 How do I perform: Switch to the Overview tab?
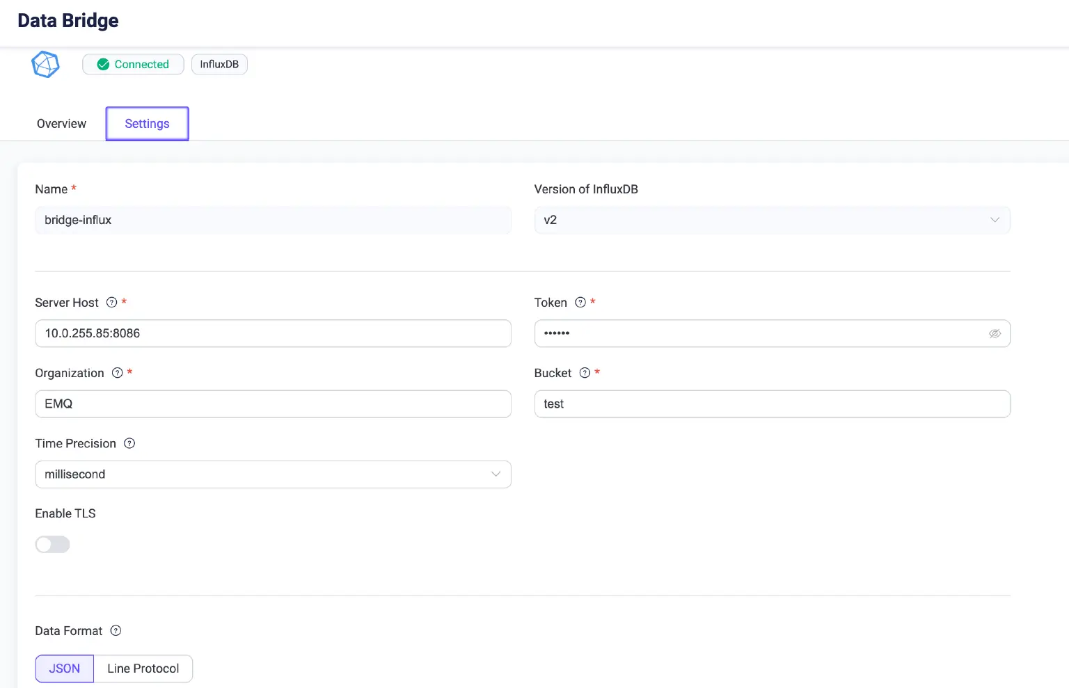coord(61,124)
